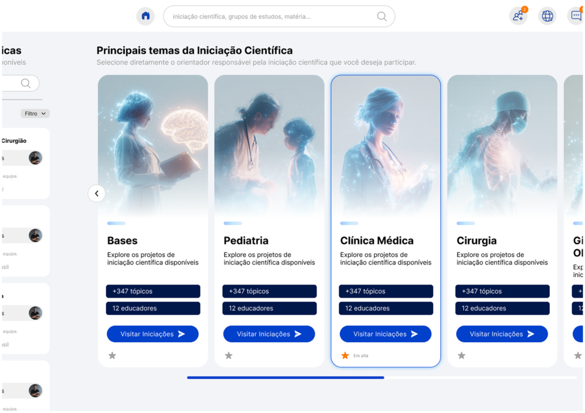Viewport: 585px width, 413px height.
Task: Expand the Filtro dropdown
Action: click(x=35, y=114)
